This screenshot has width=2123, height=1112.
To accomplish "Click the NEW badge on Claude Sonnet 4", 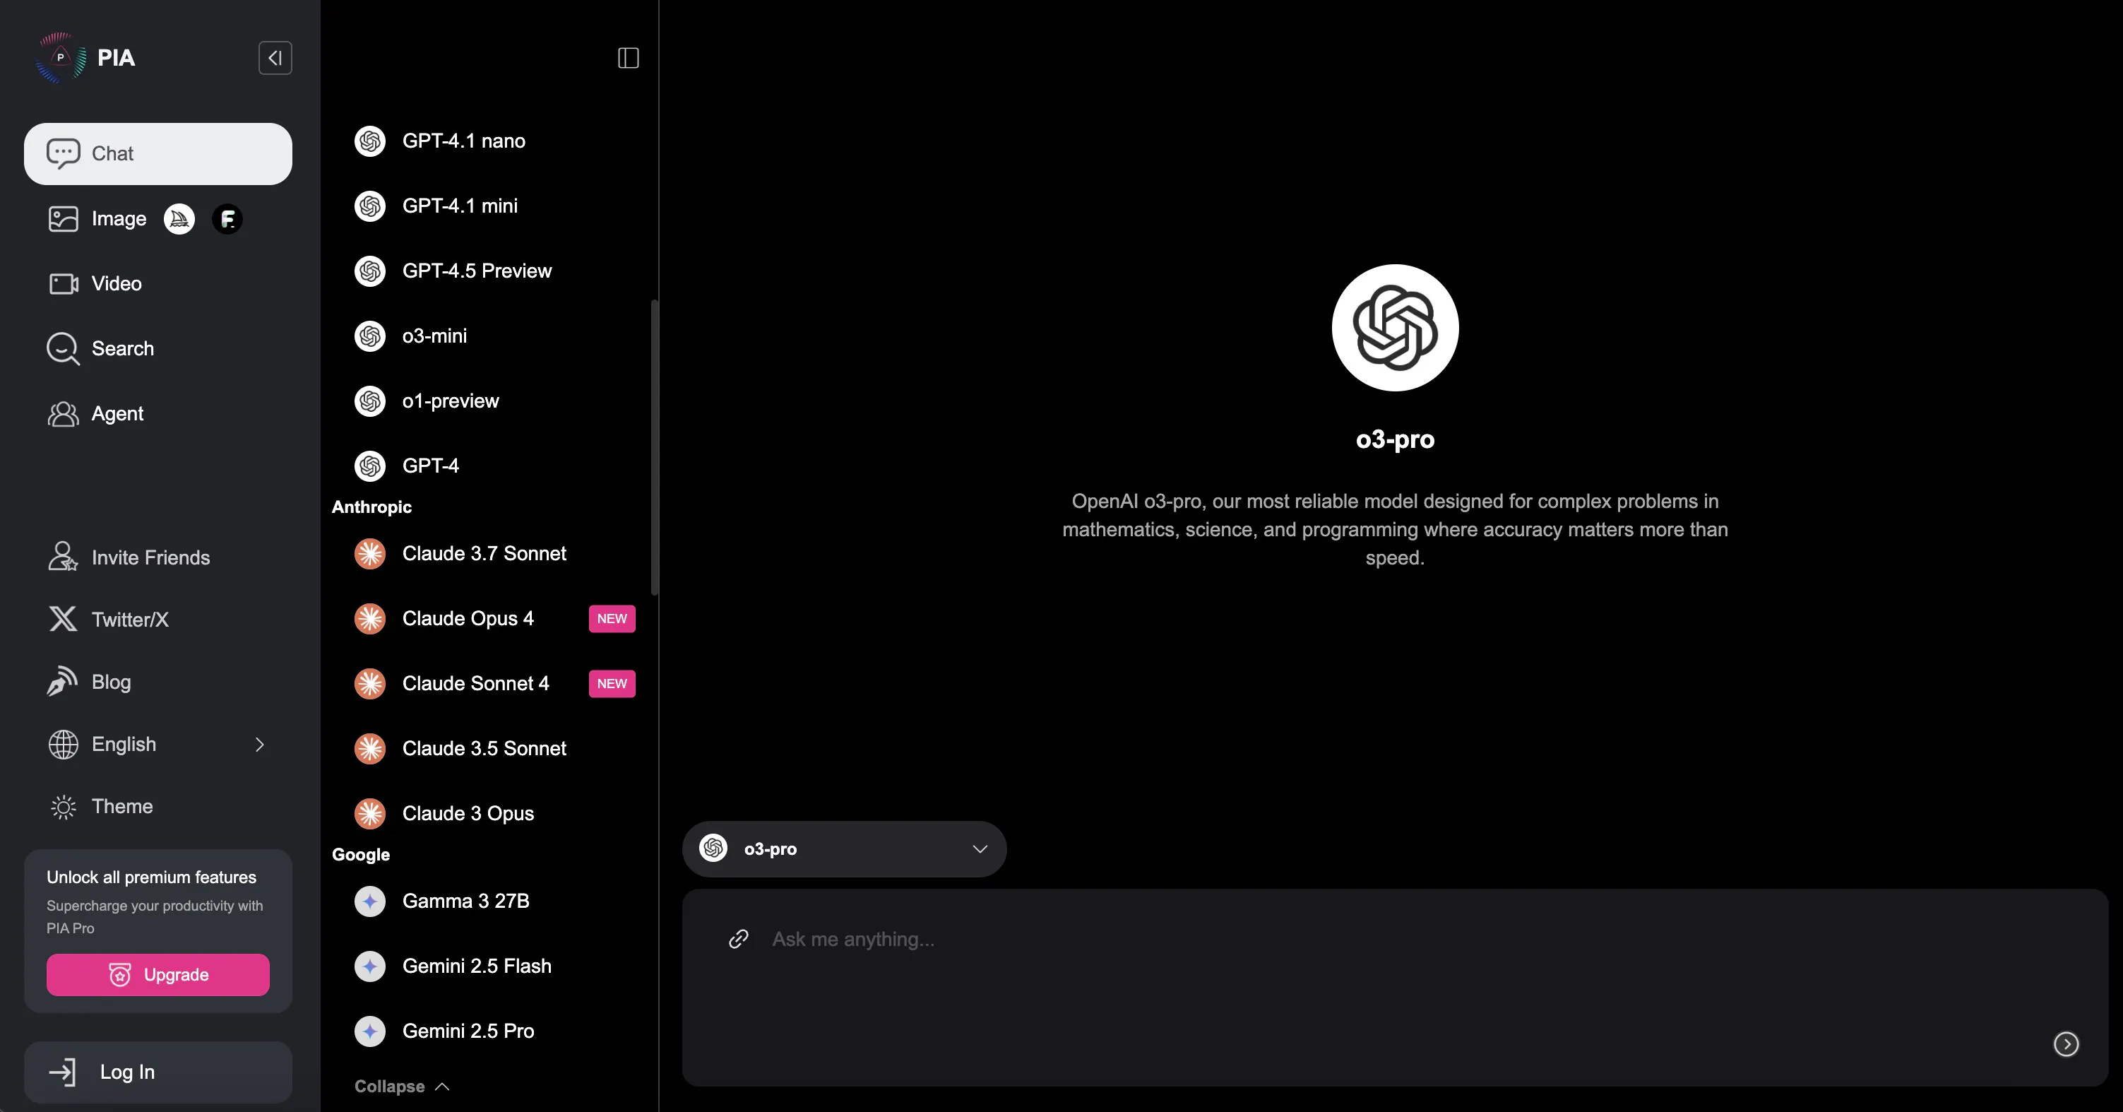I will point(612,683).
